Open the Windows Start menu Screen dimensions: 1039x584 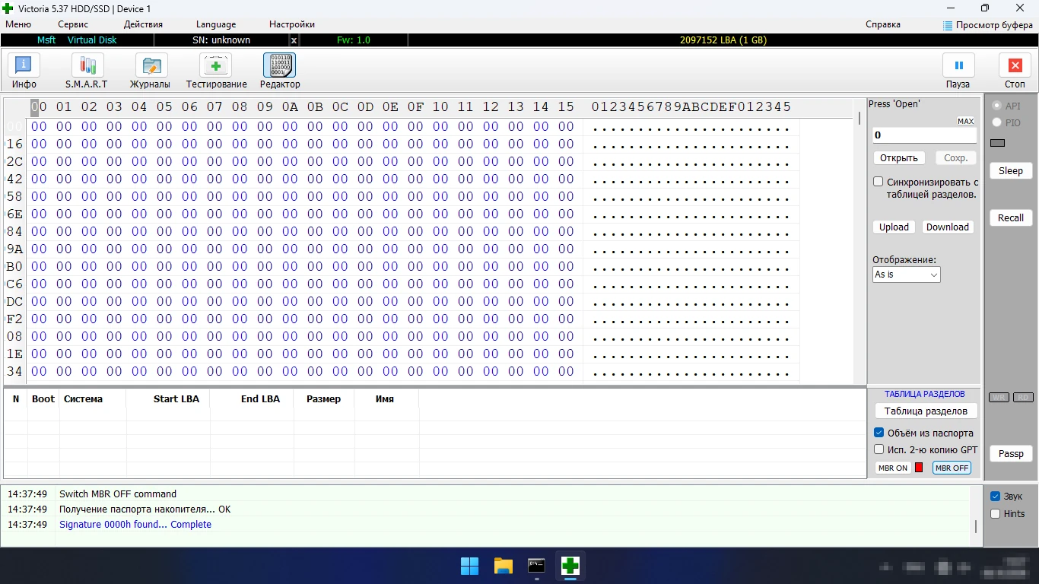[x=469, y=566]
